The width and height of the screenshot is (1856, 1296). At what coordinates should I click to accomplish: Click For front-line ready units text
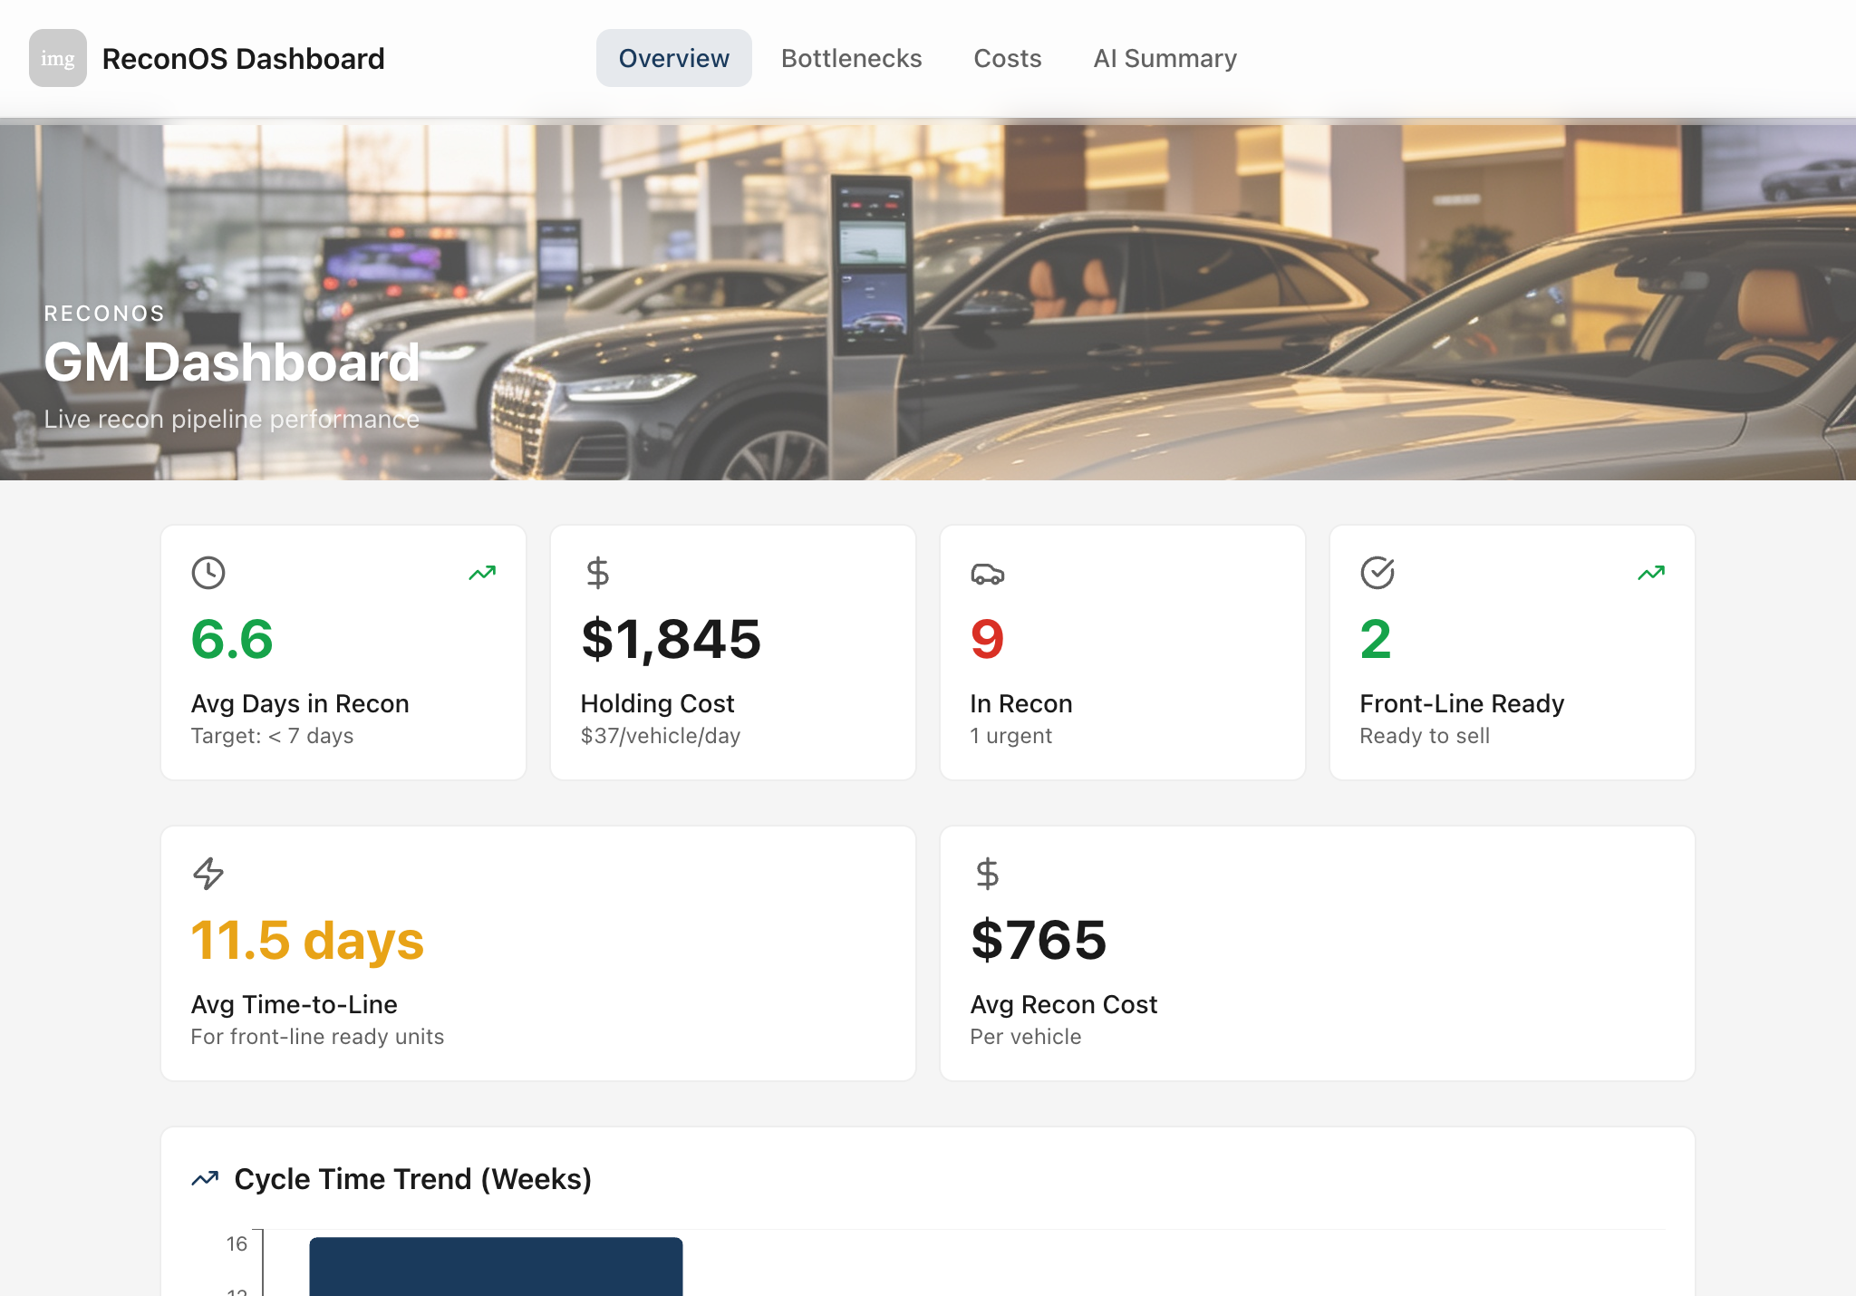coord(317,1037)
